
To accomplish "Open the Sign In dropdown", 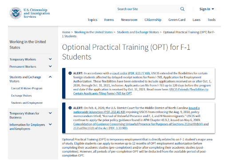I will 206,9.
